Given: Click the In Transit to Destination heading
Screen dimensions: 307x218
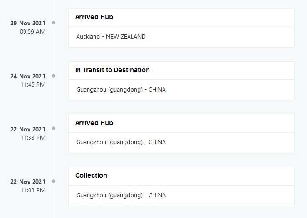Looking at the screenshot, I should 112,70.
